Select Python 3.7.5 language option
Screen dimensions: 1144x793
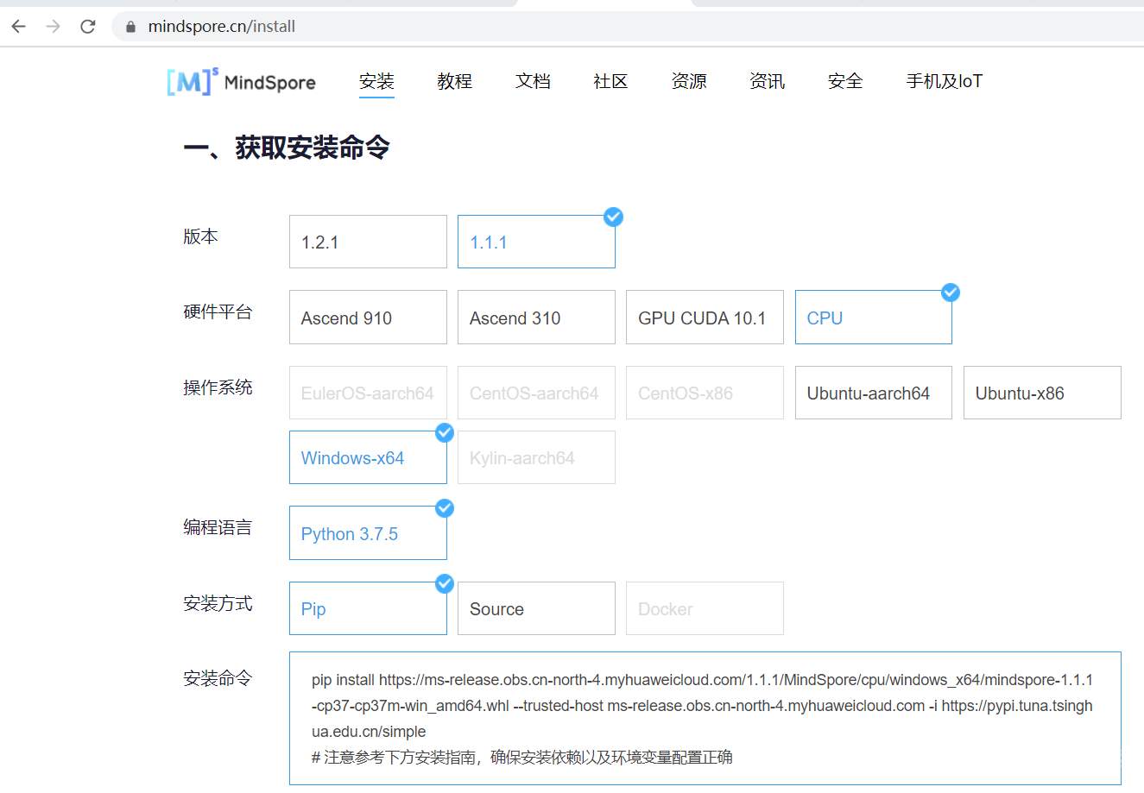click(368, 533)
